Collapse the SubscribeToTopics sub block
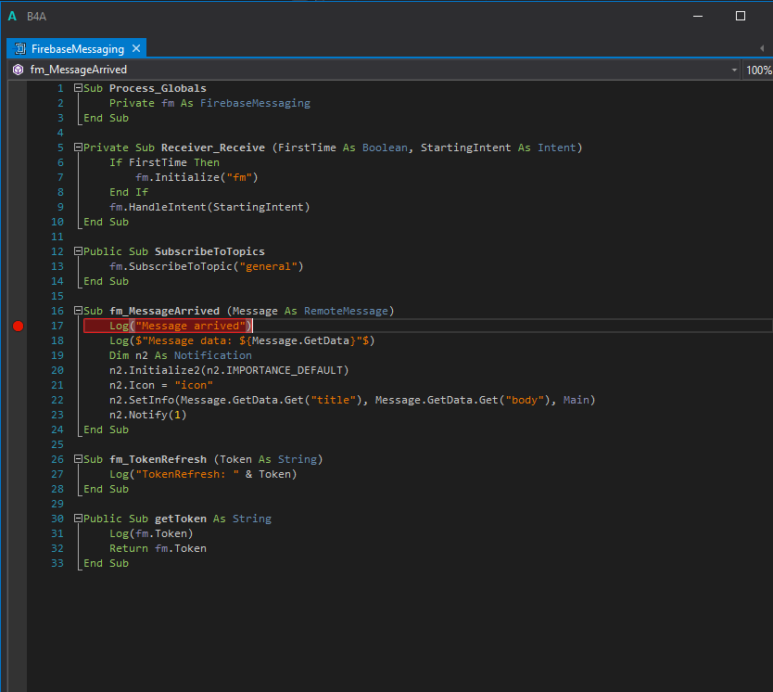 pos(79,251)
